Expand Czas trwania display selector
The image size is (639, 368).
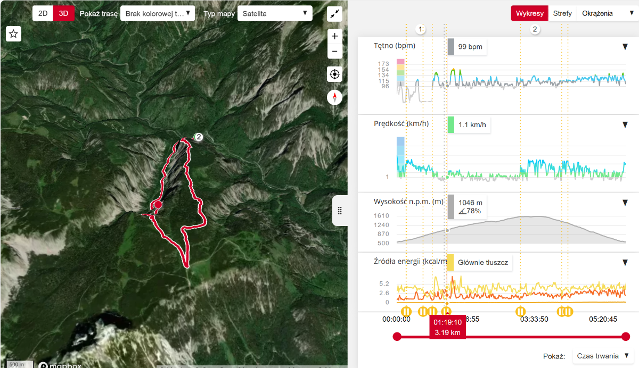pos(604,356)
